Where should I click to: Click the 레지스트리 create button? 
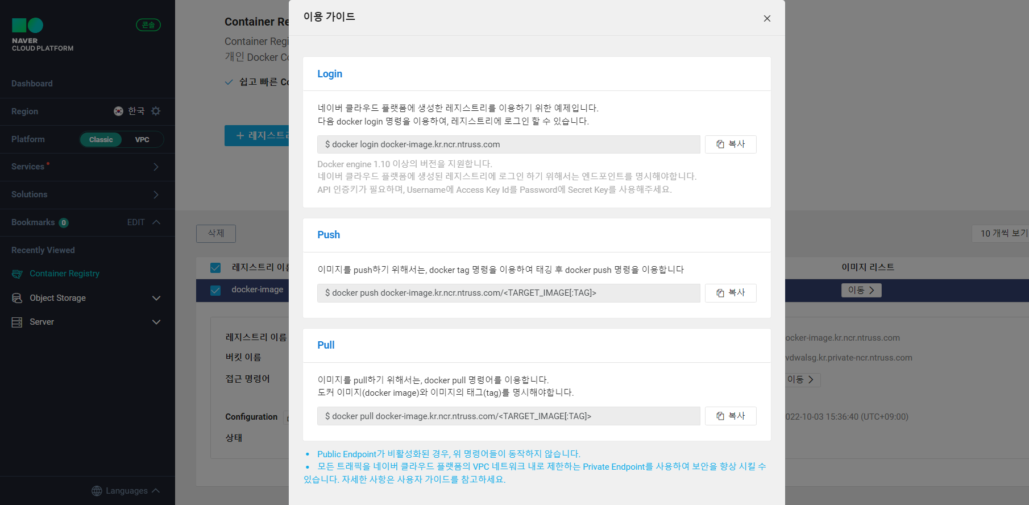tap(257, 136)
